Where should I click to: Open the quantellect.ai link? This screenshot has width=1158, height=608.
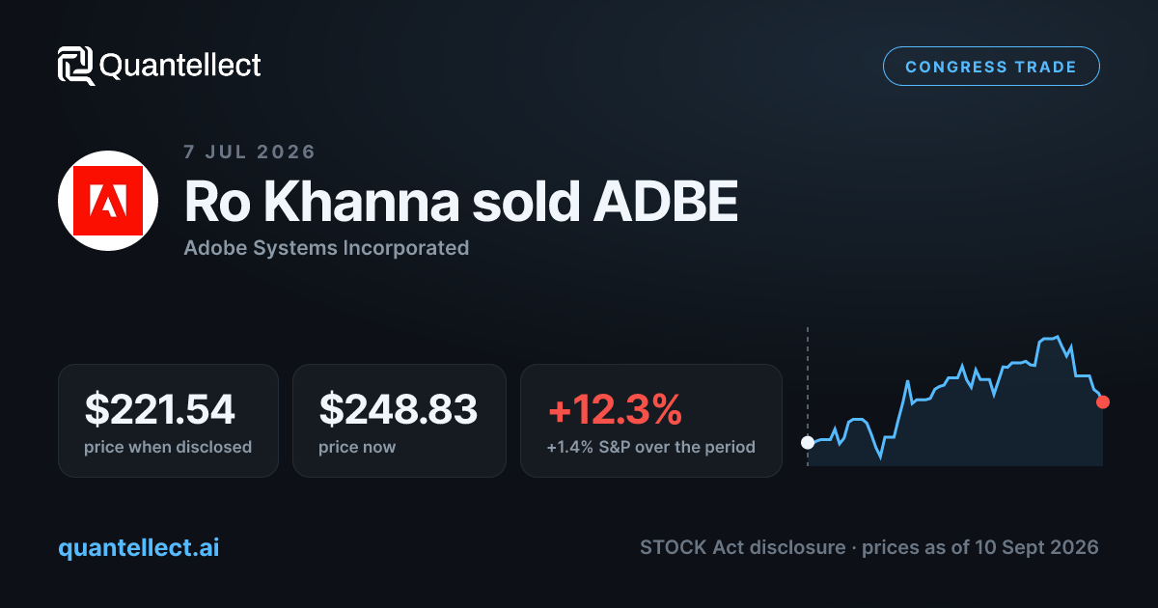tap(139, 547)
